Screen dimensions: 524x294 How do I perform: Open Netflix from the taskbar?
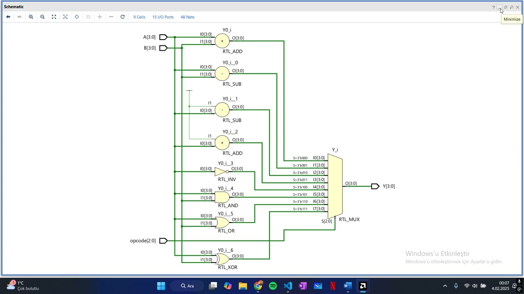333,286
